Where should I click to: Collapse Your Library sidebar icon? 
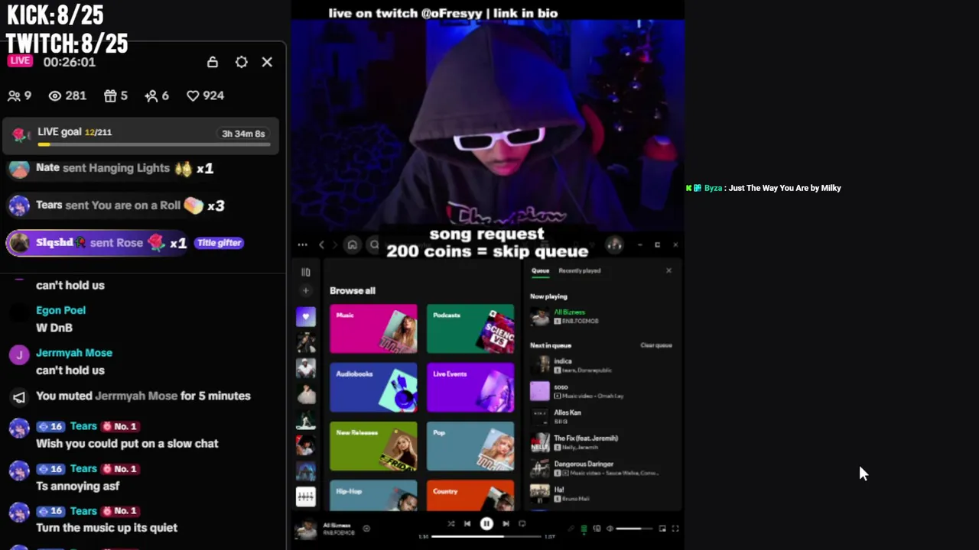(x=306, y=272)
